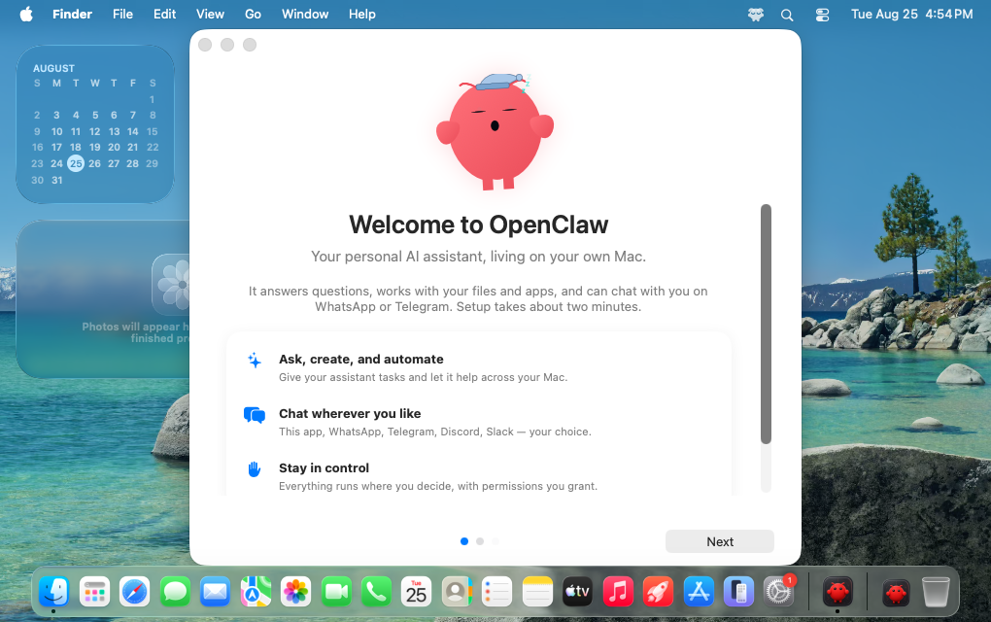
Task: Launch FaceTime from the Dock
Action: (x=336, y=592)
